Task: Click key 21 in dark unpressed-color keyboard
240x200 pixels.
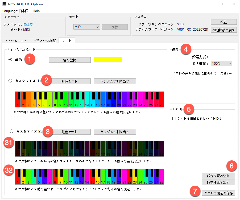Action: [124, 149]
